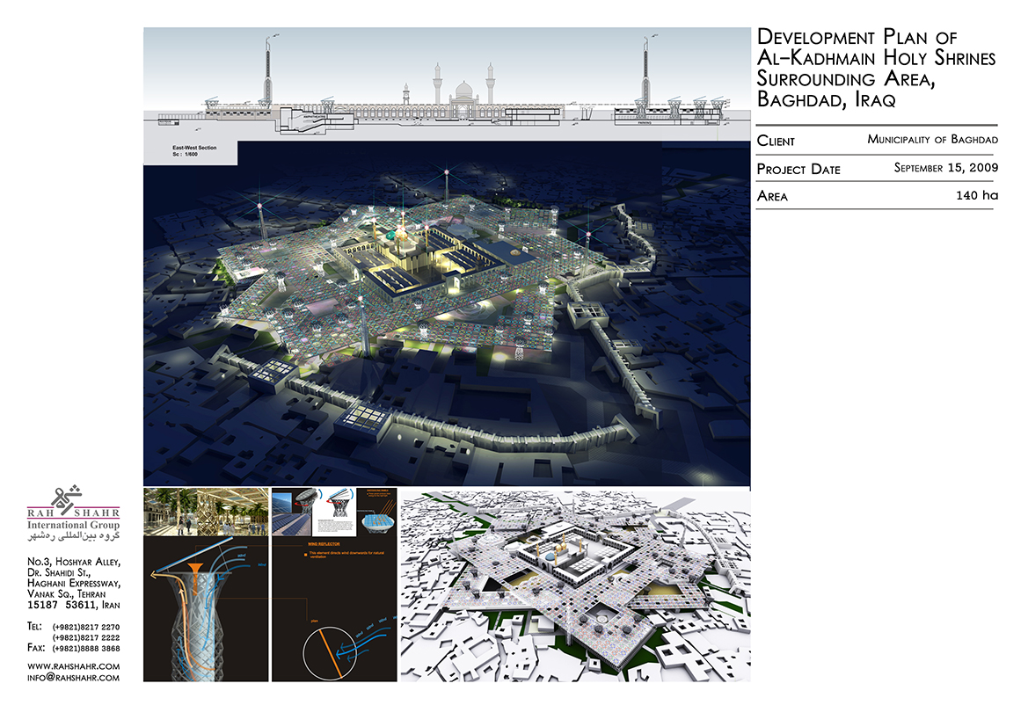
Task: Select 'Municipality of Baghdad' text
Action: pyautogui.click(x=932, y=140)
